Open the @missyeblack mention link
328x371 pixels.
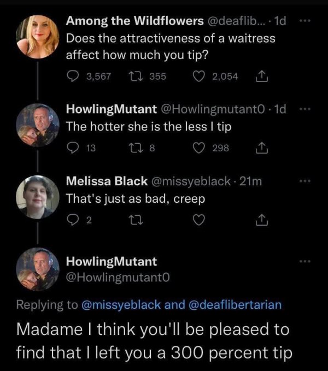(x=121, y=305)
